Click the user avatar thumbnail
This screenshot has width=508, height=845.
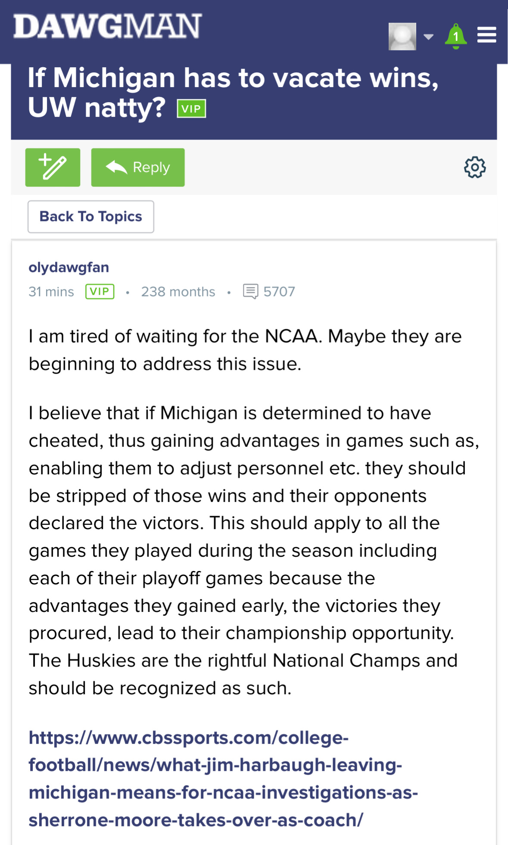(402, 36)
